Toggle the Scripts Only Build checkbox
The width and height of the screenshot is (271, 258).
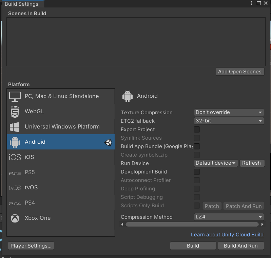coord(197,206)
